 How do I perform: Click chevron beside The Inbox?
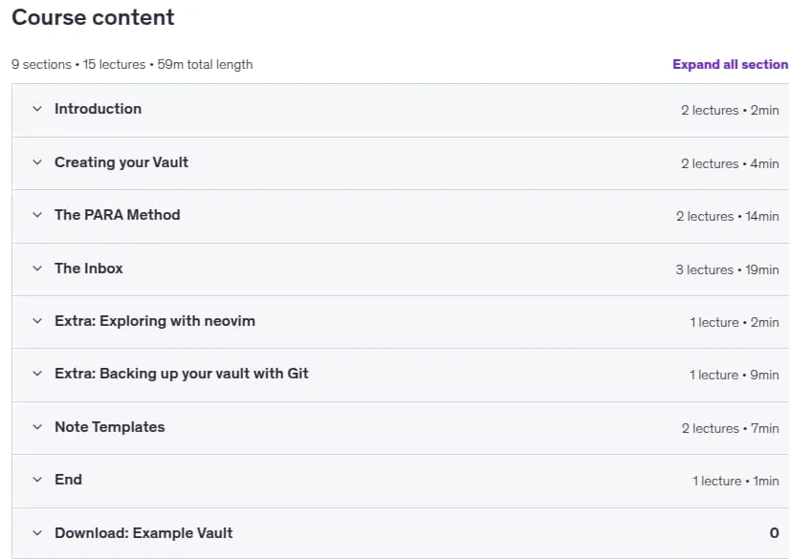37,269
